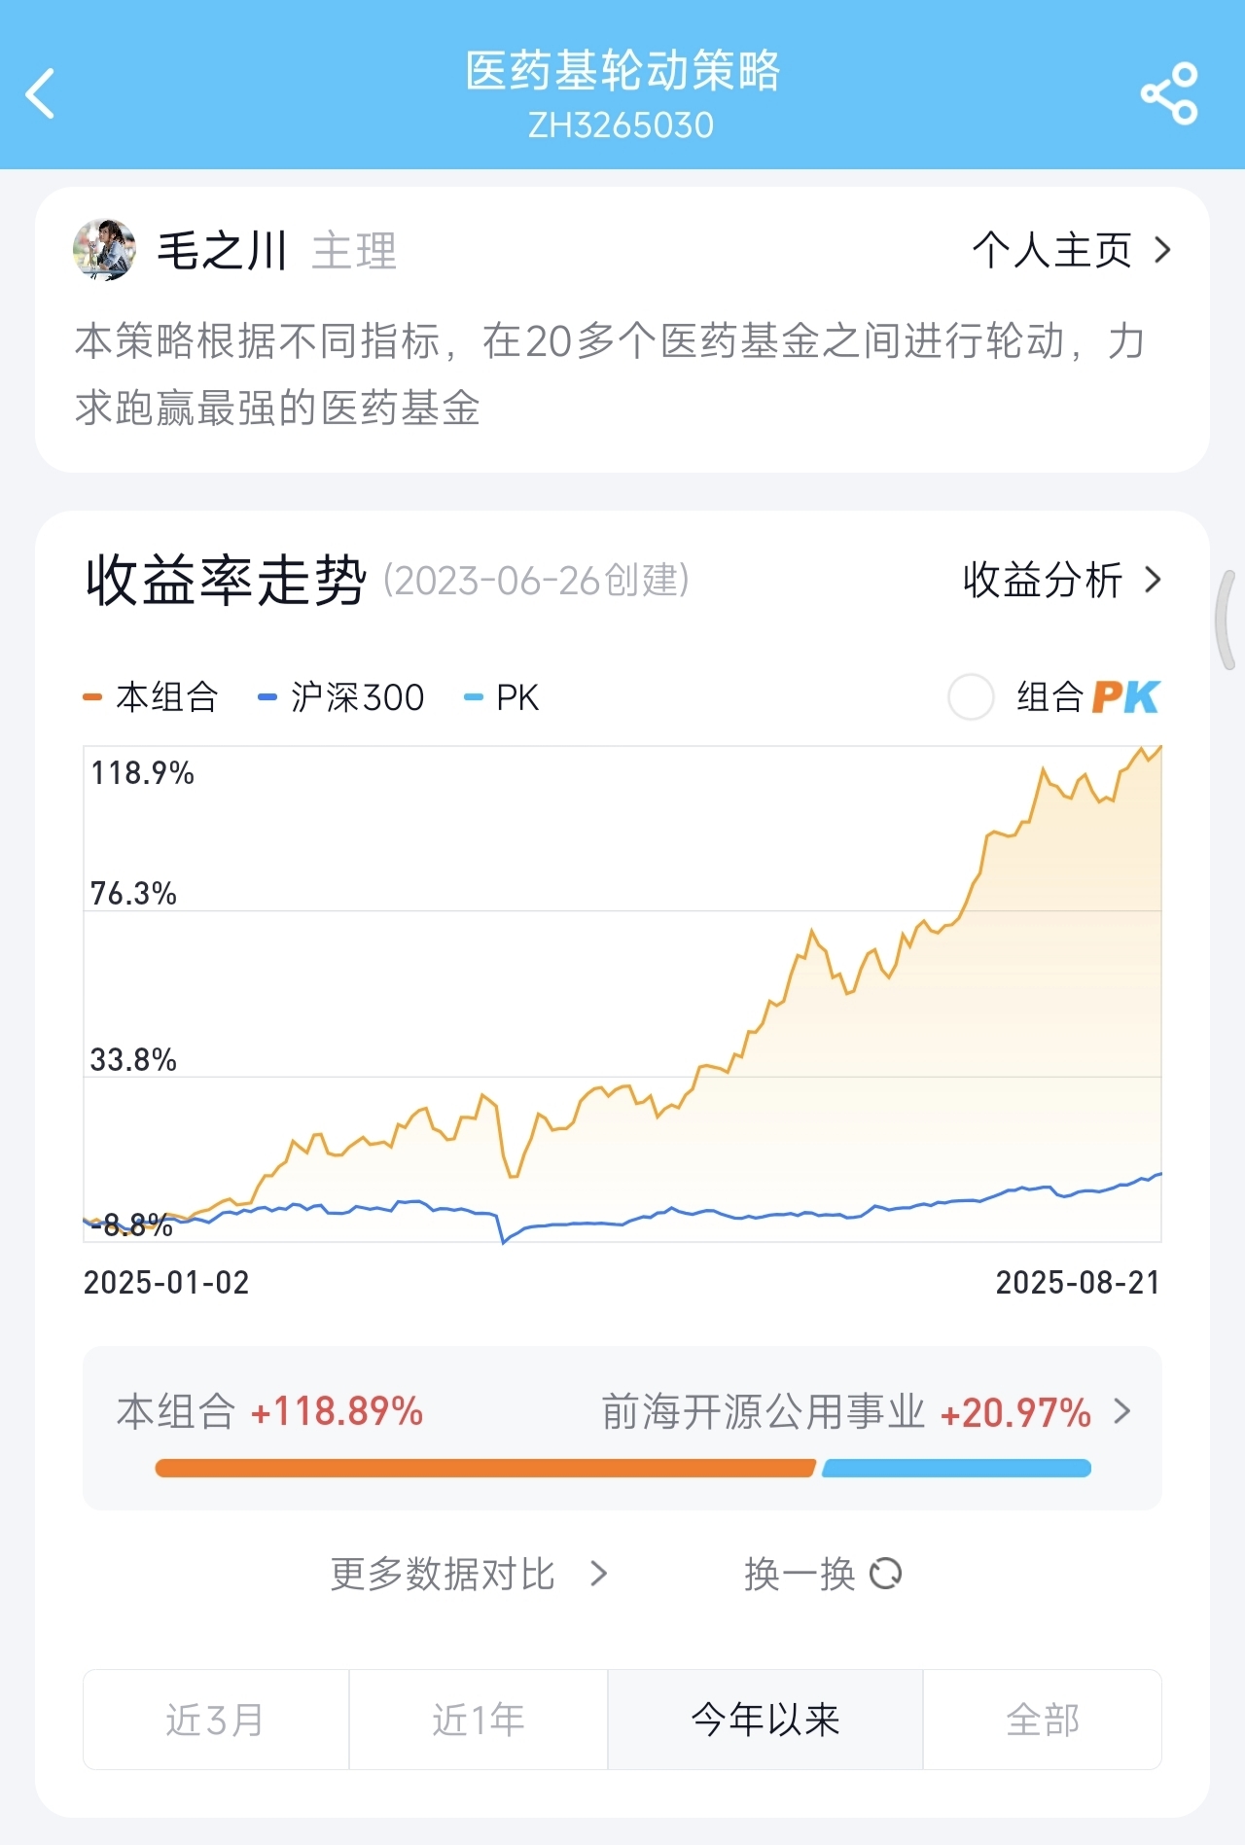Select the 全部 time range tab

point(1042,1720)
